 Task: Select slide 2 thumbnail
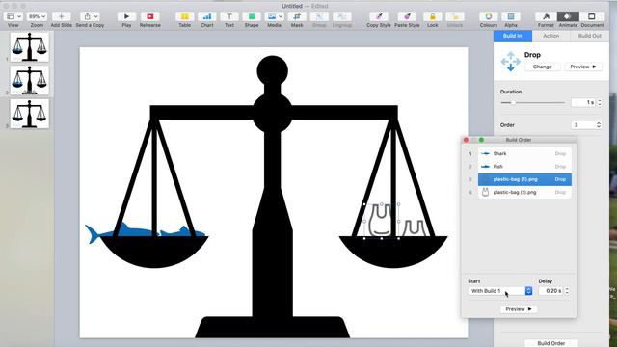pyautogui.click(x=30, y=81)
